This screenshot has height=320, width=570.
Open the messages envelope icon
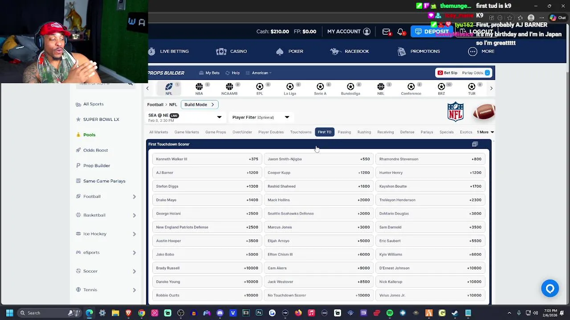pos(386,32)
